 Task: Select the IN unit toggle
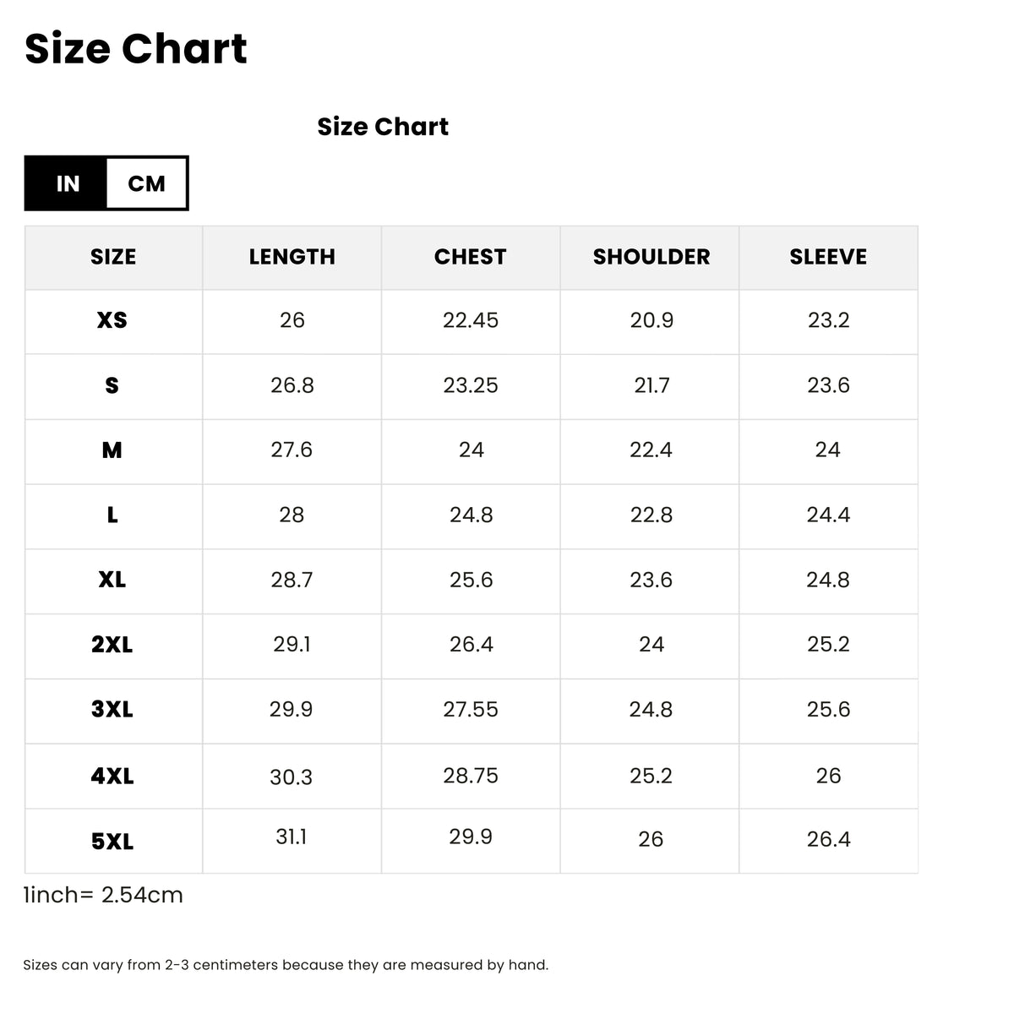67,183
